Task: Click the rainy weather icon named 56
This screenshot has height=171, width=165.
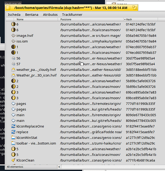Action: [13, 58]
